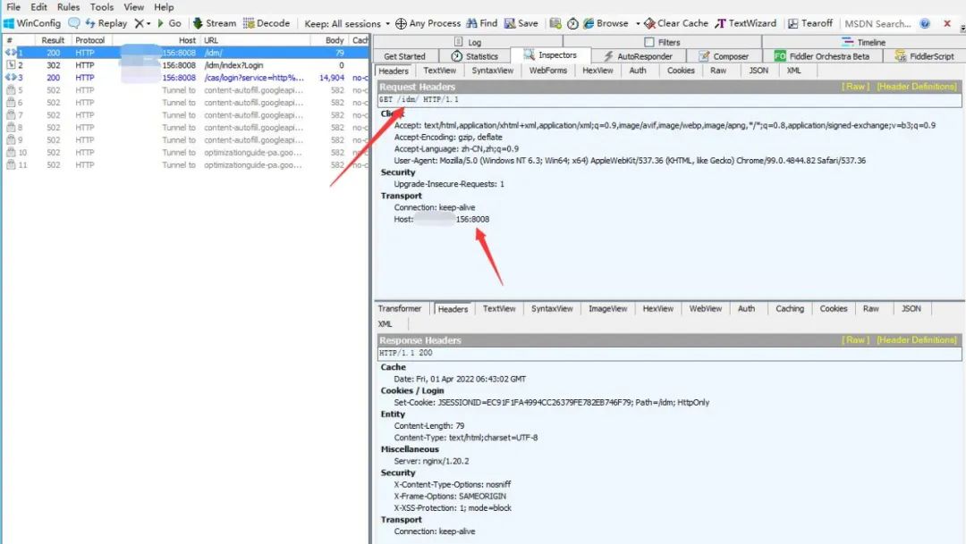966x544 pixels.
Task: Toggle the Decode option
Action: click(x=267, y=23)
